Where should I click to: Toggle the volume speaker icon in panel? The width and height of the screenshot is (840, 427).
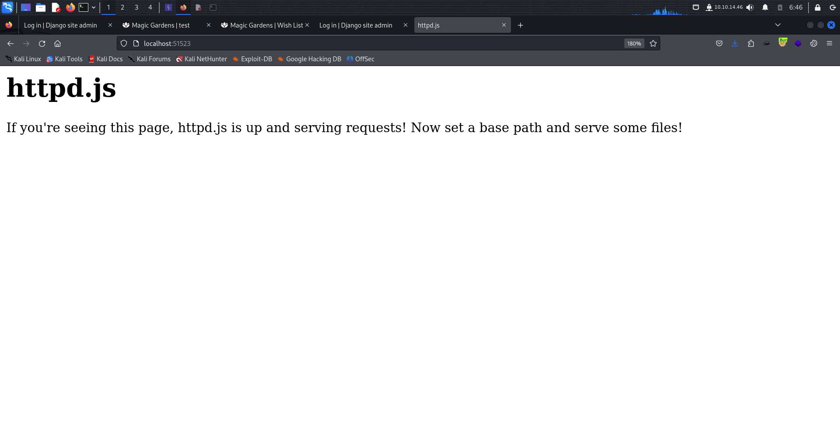click(x=750, y=7)
